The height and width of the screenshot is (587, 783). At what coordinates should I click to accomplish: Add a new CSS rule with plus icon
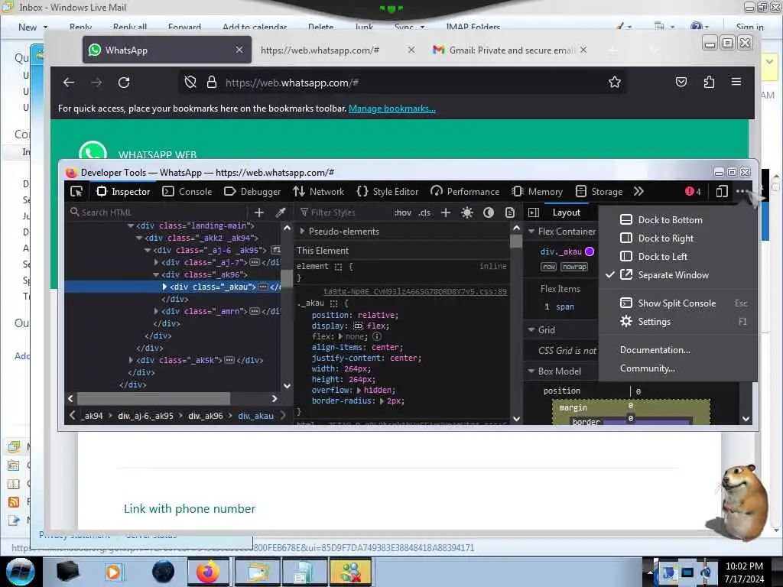446,212
